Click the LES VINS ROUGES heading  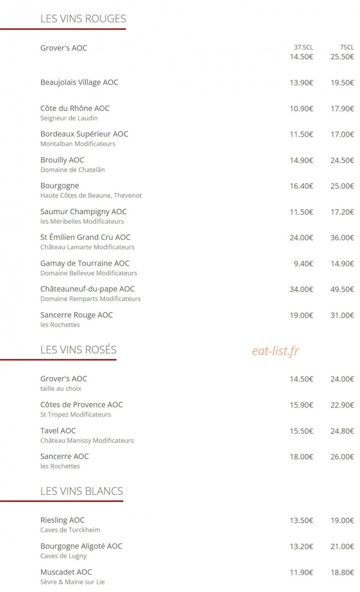coord(83,19)
